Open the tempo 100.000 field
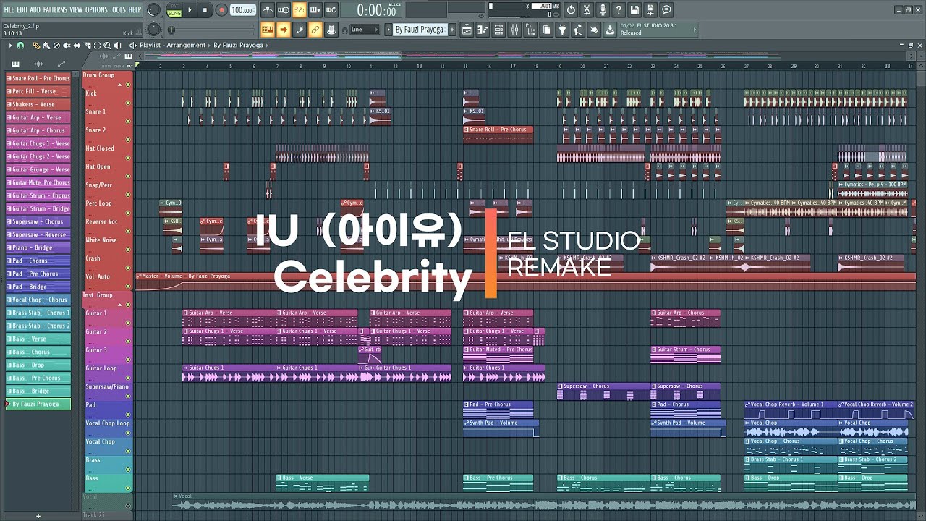926x521 pixels. pyautogui.click(x=242, y=10)
